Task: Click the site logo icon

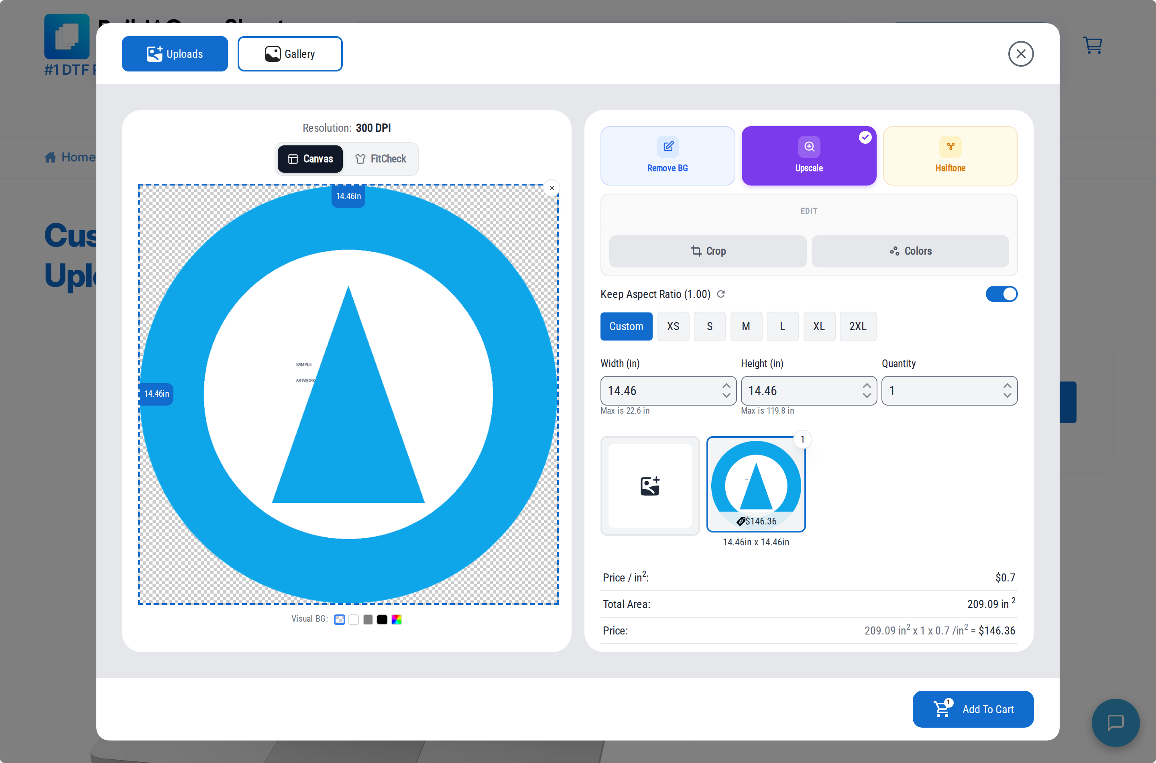Action: pyautogui.click(x=67, y=37)
